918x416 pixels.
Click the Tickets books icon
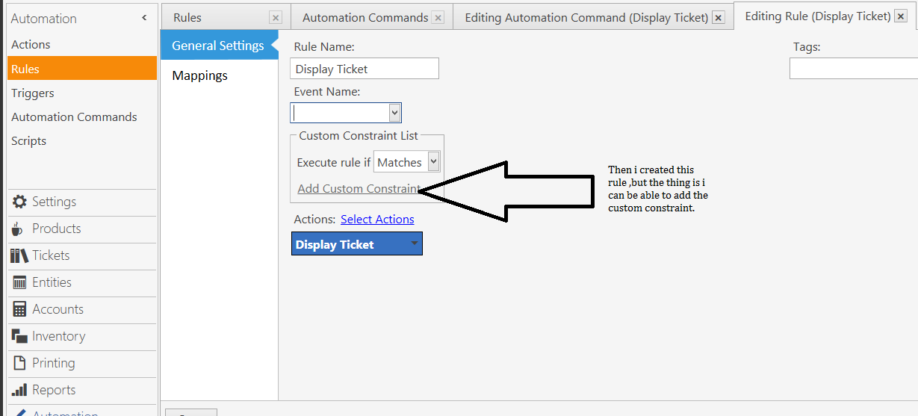[19, 255]
